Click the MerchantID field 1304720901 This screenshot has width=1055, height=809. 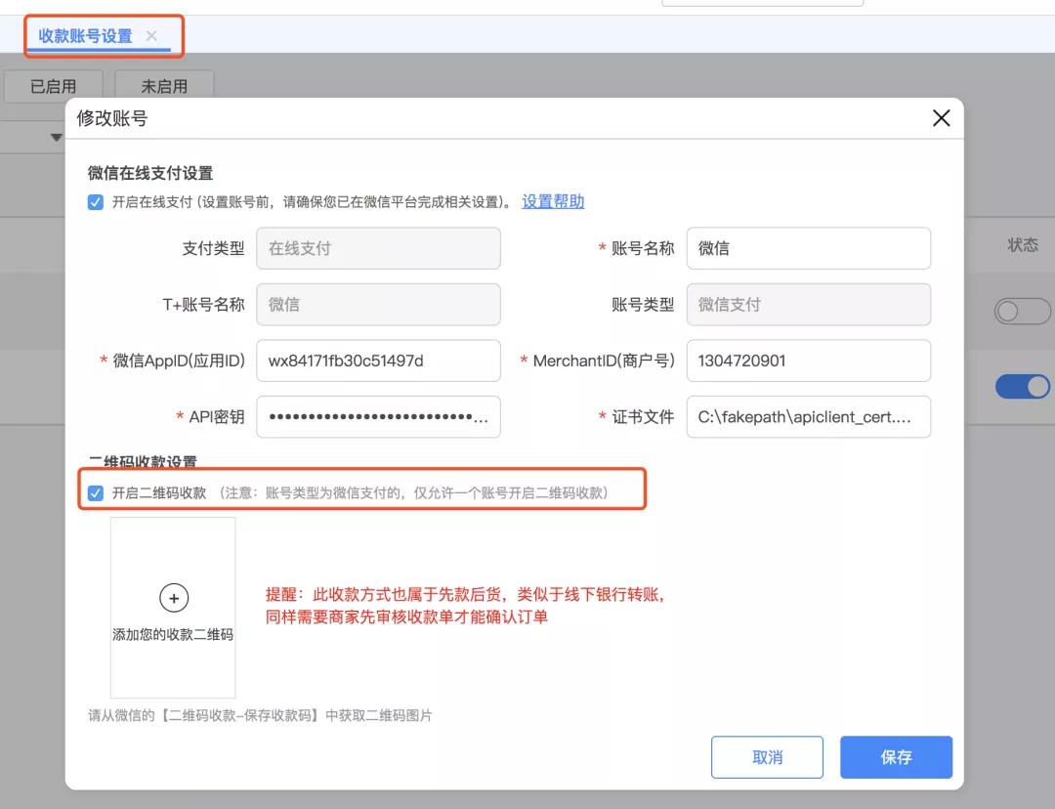coord(809,361)
